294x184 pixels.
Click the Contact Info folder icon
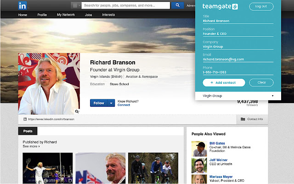coord(243,119)
